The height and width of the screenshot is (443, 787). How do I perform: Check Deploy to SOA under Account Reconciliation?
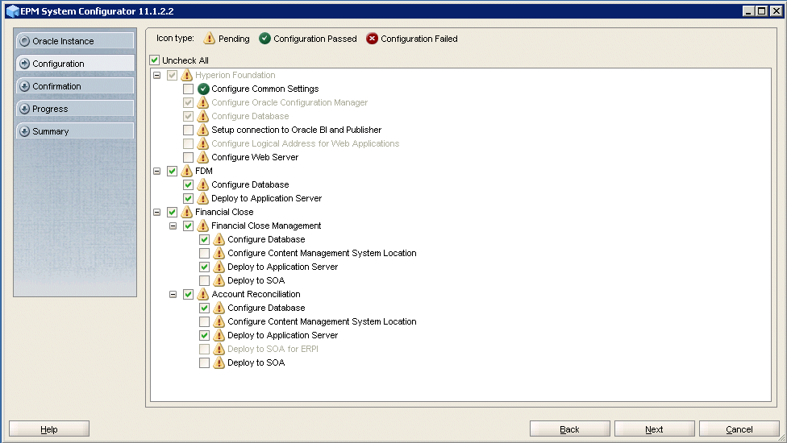[x=204, y=362]
